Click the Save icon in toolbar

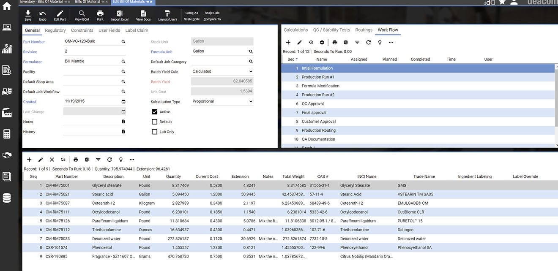[28, 15]
